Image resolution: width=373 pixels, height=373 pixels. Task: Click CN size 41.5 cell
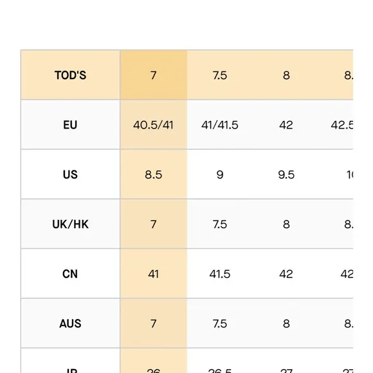pyautogui.click(x=220, y=274)
